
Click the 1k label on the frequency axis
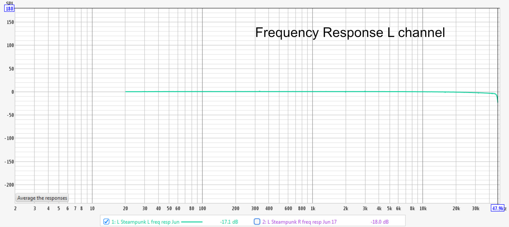pyautogui.click(x=313, y=209)
